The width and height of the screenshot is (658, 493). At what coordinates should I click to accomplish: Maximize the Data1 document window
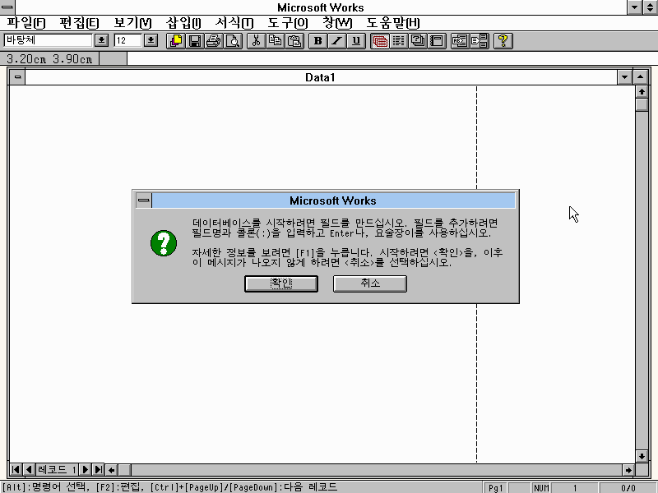(641, 77)
